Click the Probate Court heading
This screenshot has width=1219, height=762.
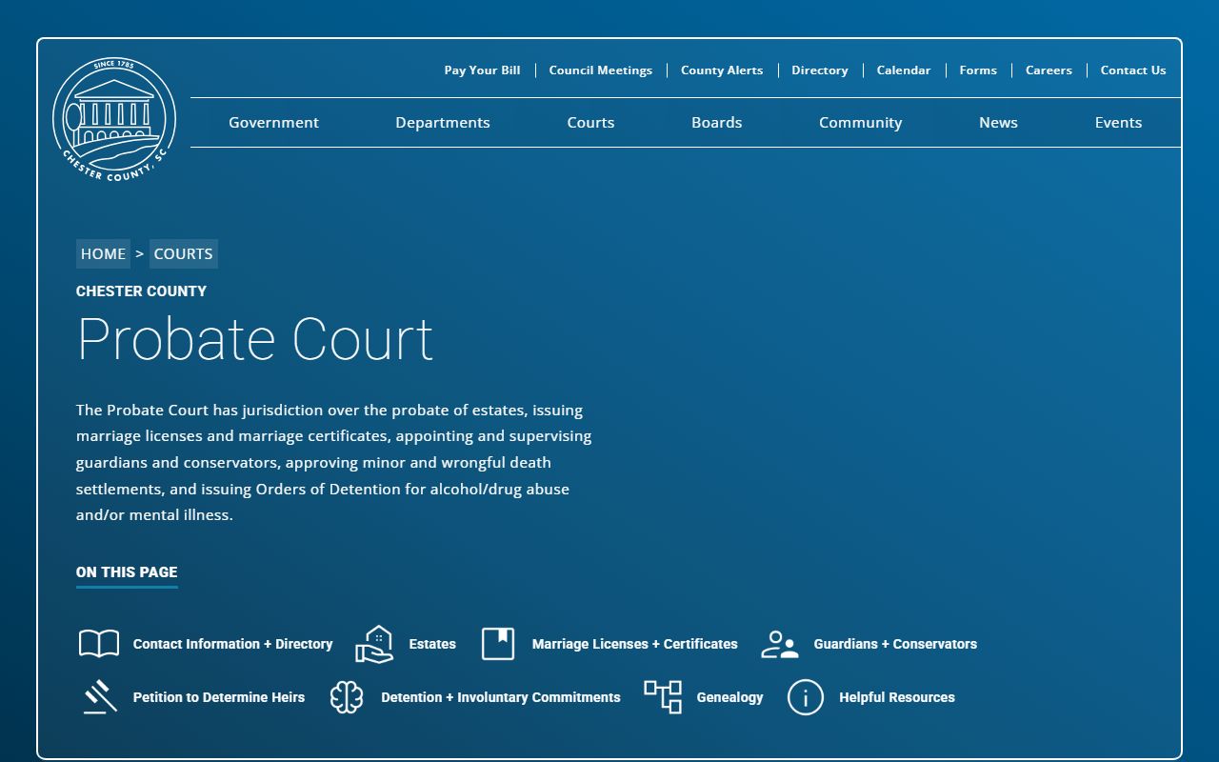point(255,339)
